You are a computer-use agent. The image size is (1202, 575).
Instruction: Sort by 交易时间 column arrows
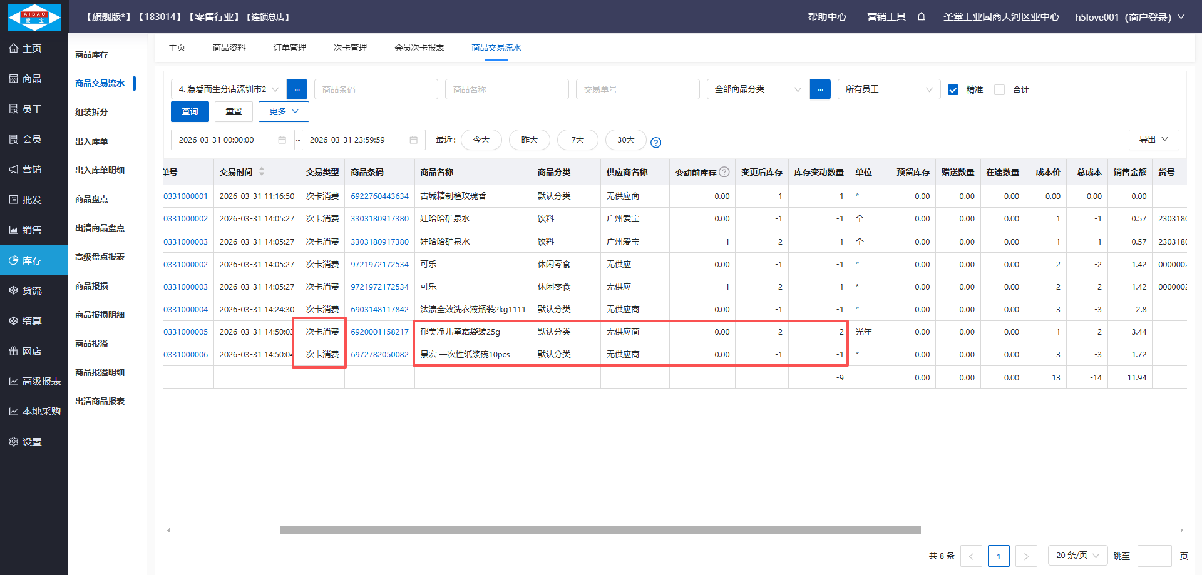[262, 172]
